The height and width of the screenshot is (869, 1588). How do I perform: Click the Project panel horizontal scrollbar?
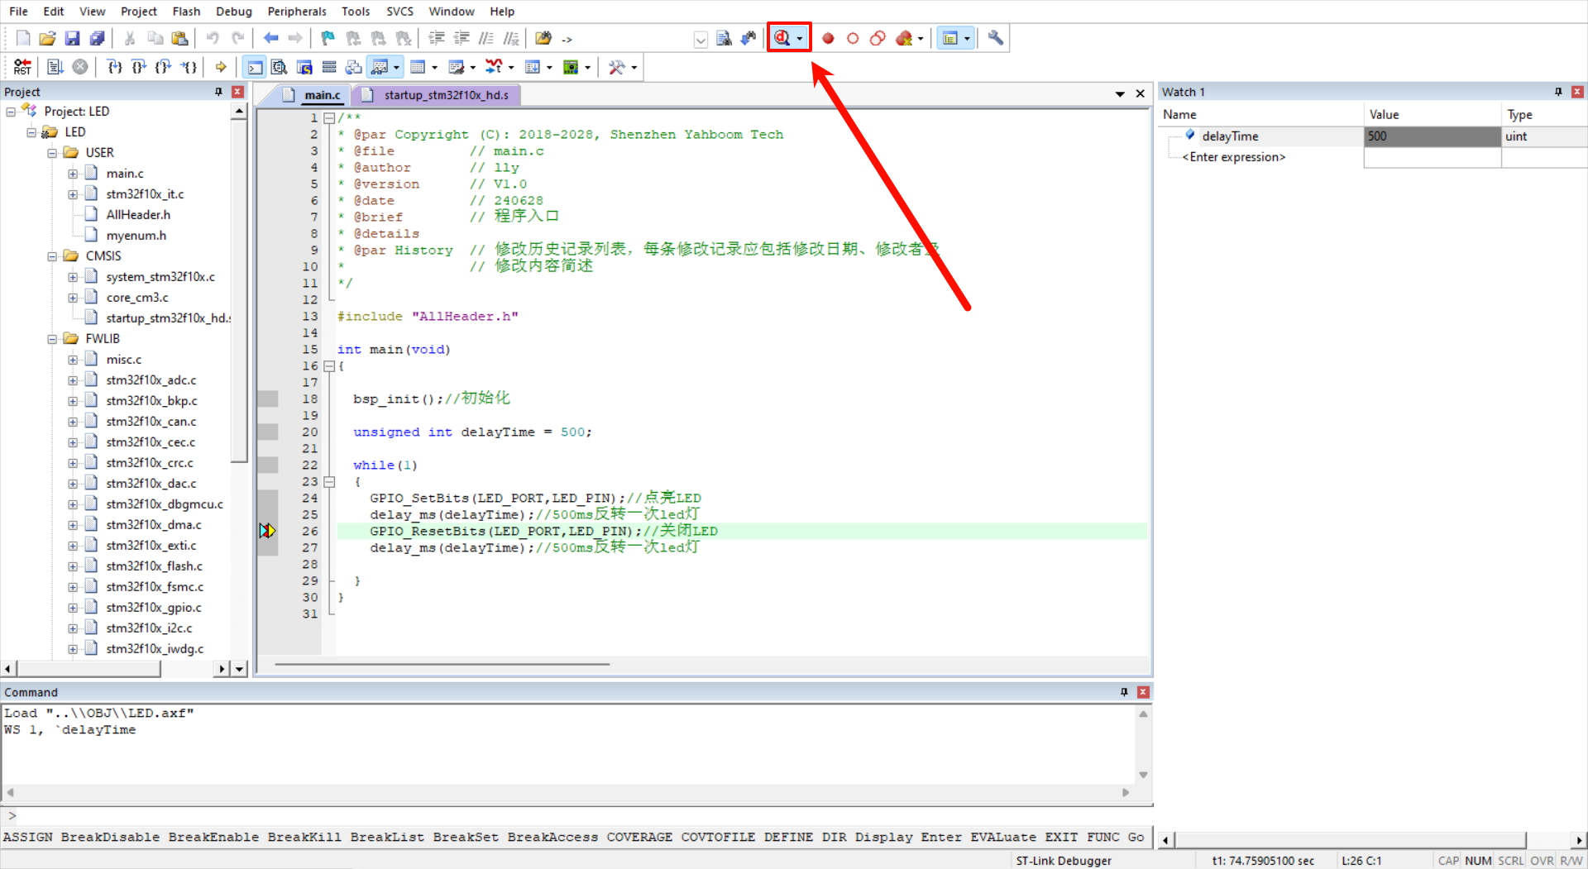pos(88,669)
